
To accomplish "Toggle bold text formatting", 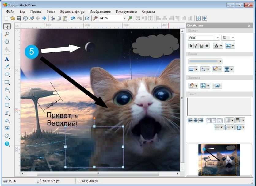I will (191, 46).
